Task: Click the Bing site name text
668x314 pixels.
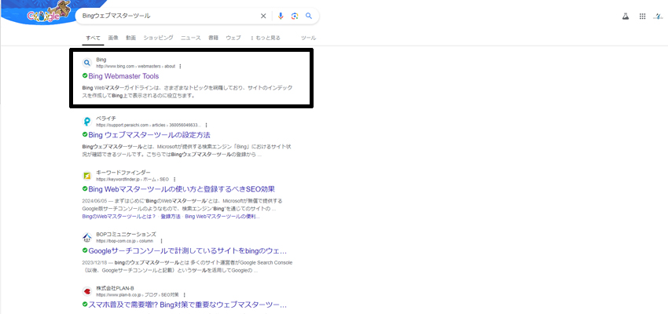Action: click(101, 60)
